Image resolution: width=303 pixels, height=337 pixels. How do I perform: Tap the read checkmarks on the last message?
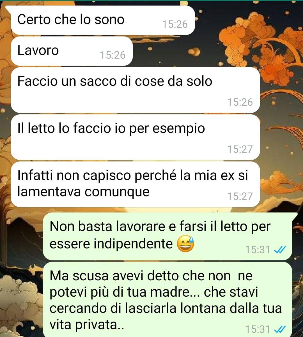tap(279, 329)
